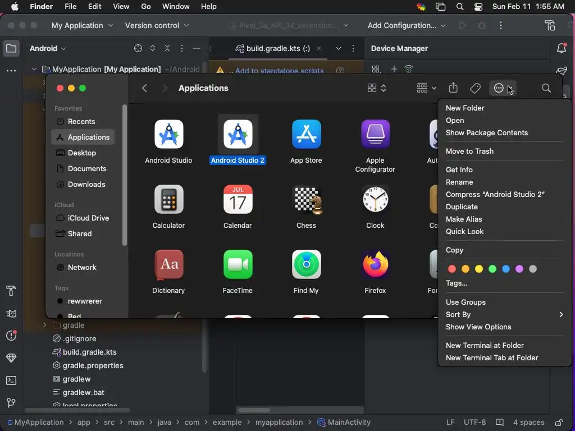The height and width of the screenshot is (431, 575).
Task: Click the UTF-8 encoding status
Action: tap(474, 422)
